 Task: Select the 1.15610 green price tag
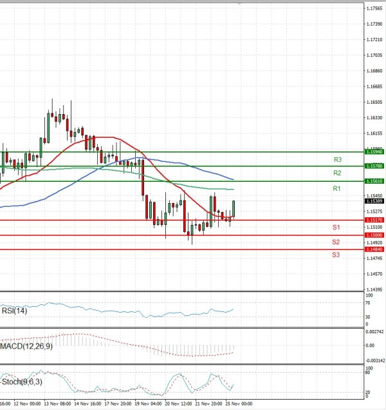[374, 181]
